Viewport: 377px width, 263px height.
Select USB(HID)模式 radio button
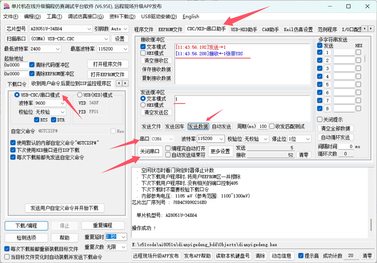(80, 95)
